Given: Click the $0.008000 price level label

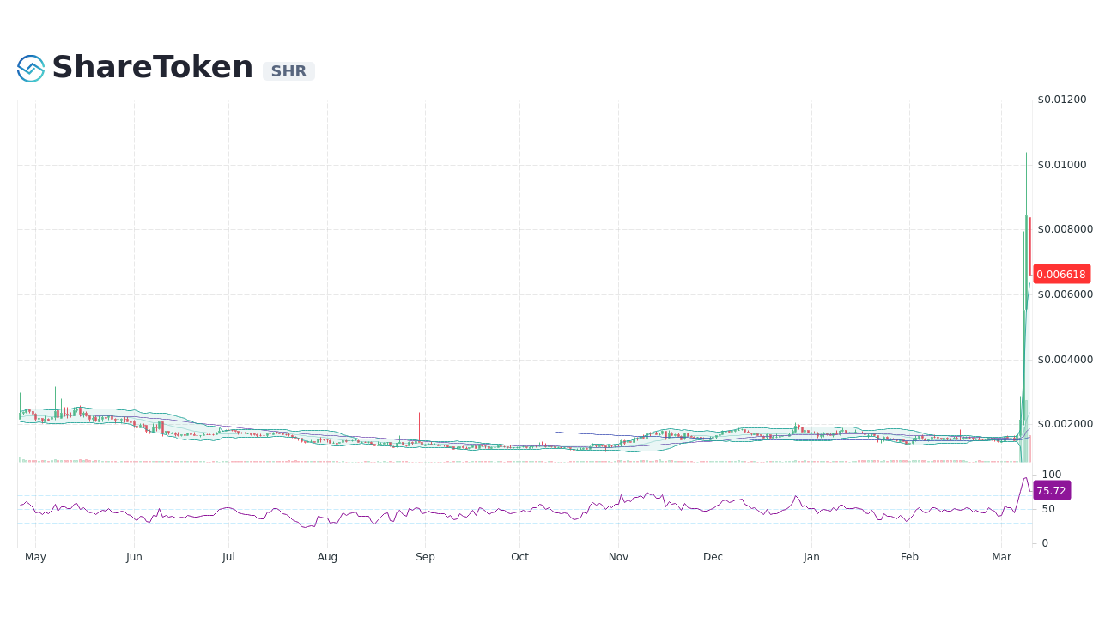Looking at the screenshot, I should (x=1065, y=228).
